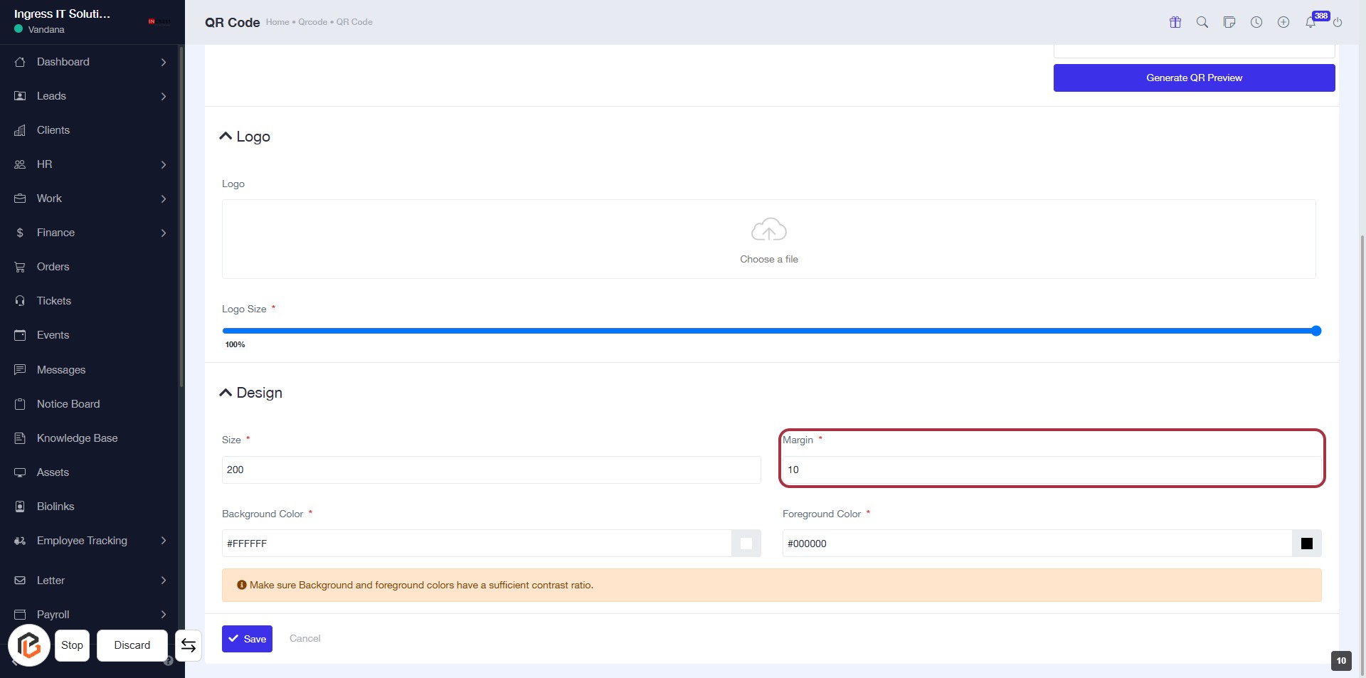Click cloud upload icon to choose logo
1366x678 pixels.
768,231
